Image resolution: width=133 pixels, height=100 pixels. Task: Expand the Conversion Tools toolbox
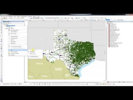(108, 28)
